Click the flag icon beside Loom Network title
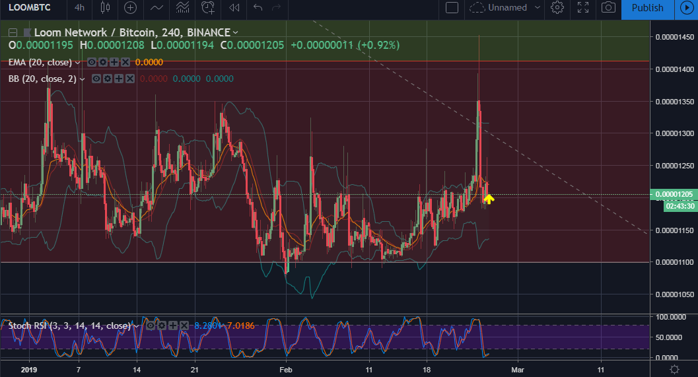 pyautogui.click(x=27, y=32)
